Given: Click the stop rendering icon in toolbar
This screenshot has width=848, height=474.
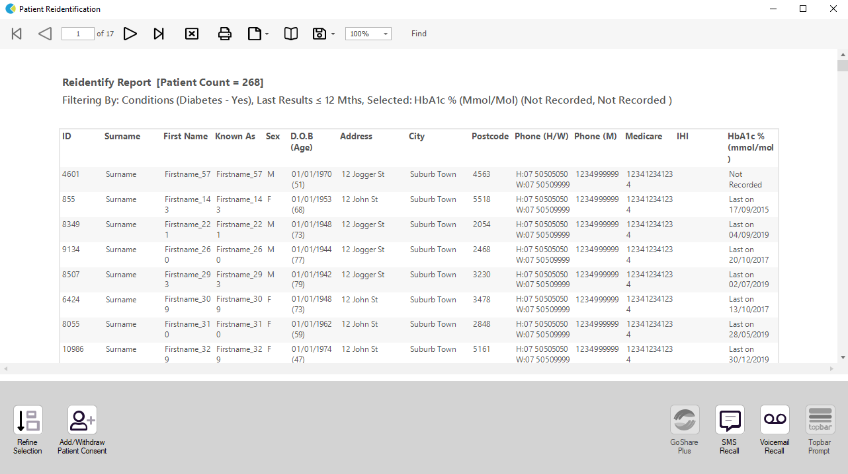Looking at the screenshot, I should tap(192, 34).
